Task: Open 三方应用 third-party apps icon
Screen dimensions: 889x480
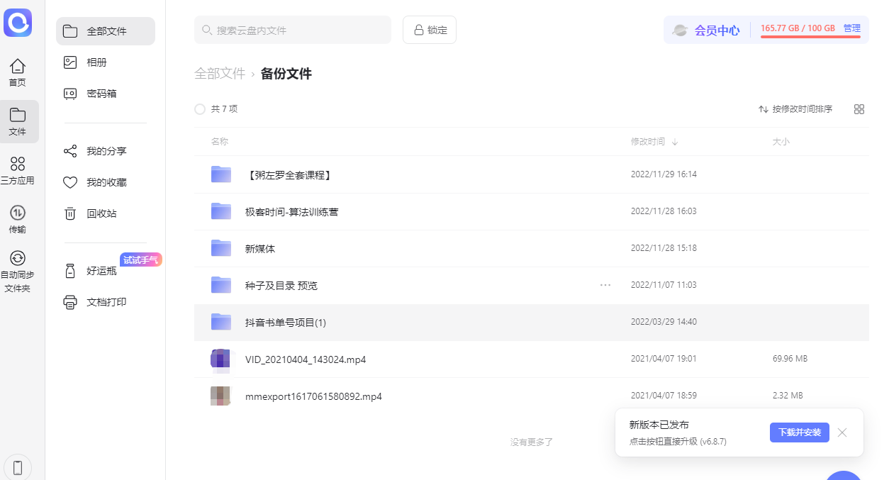Action: point(18,164)
